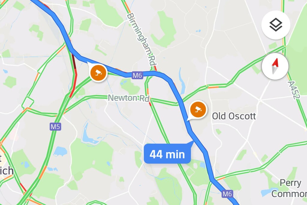This screenshot has width=307, height=205.
Task: Select the speed camera near M6 junction
Action: click(98, 73)
